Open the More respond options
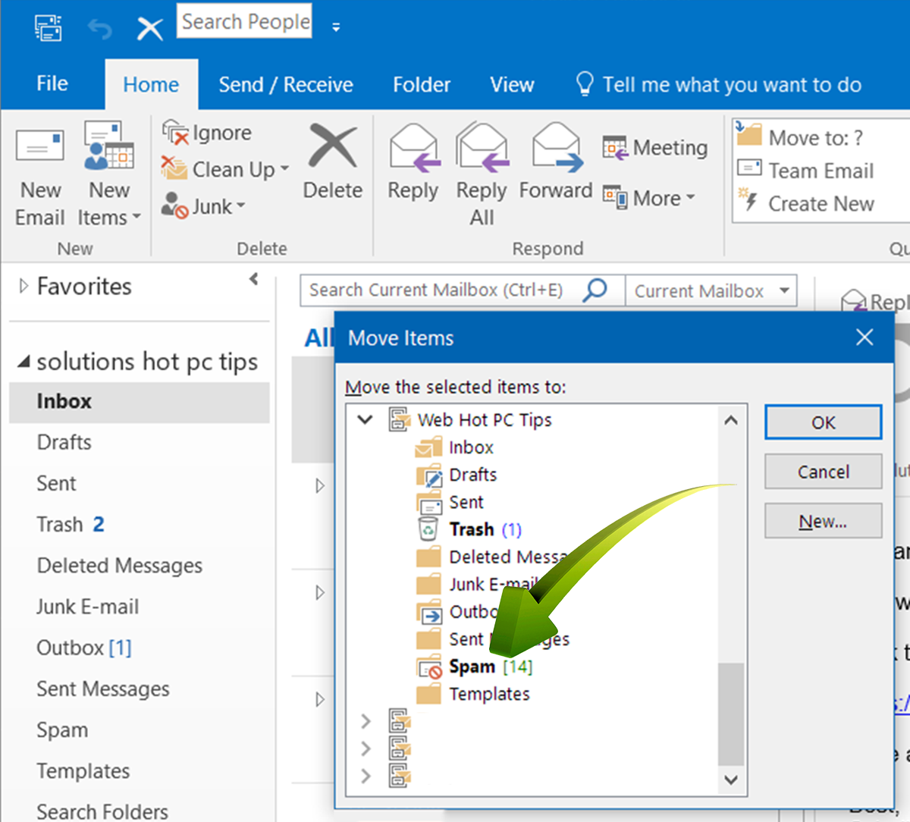Screen dimensions: 910x822 tap(649, 198)
